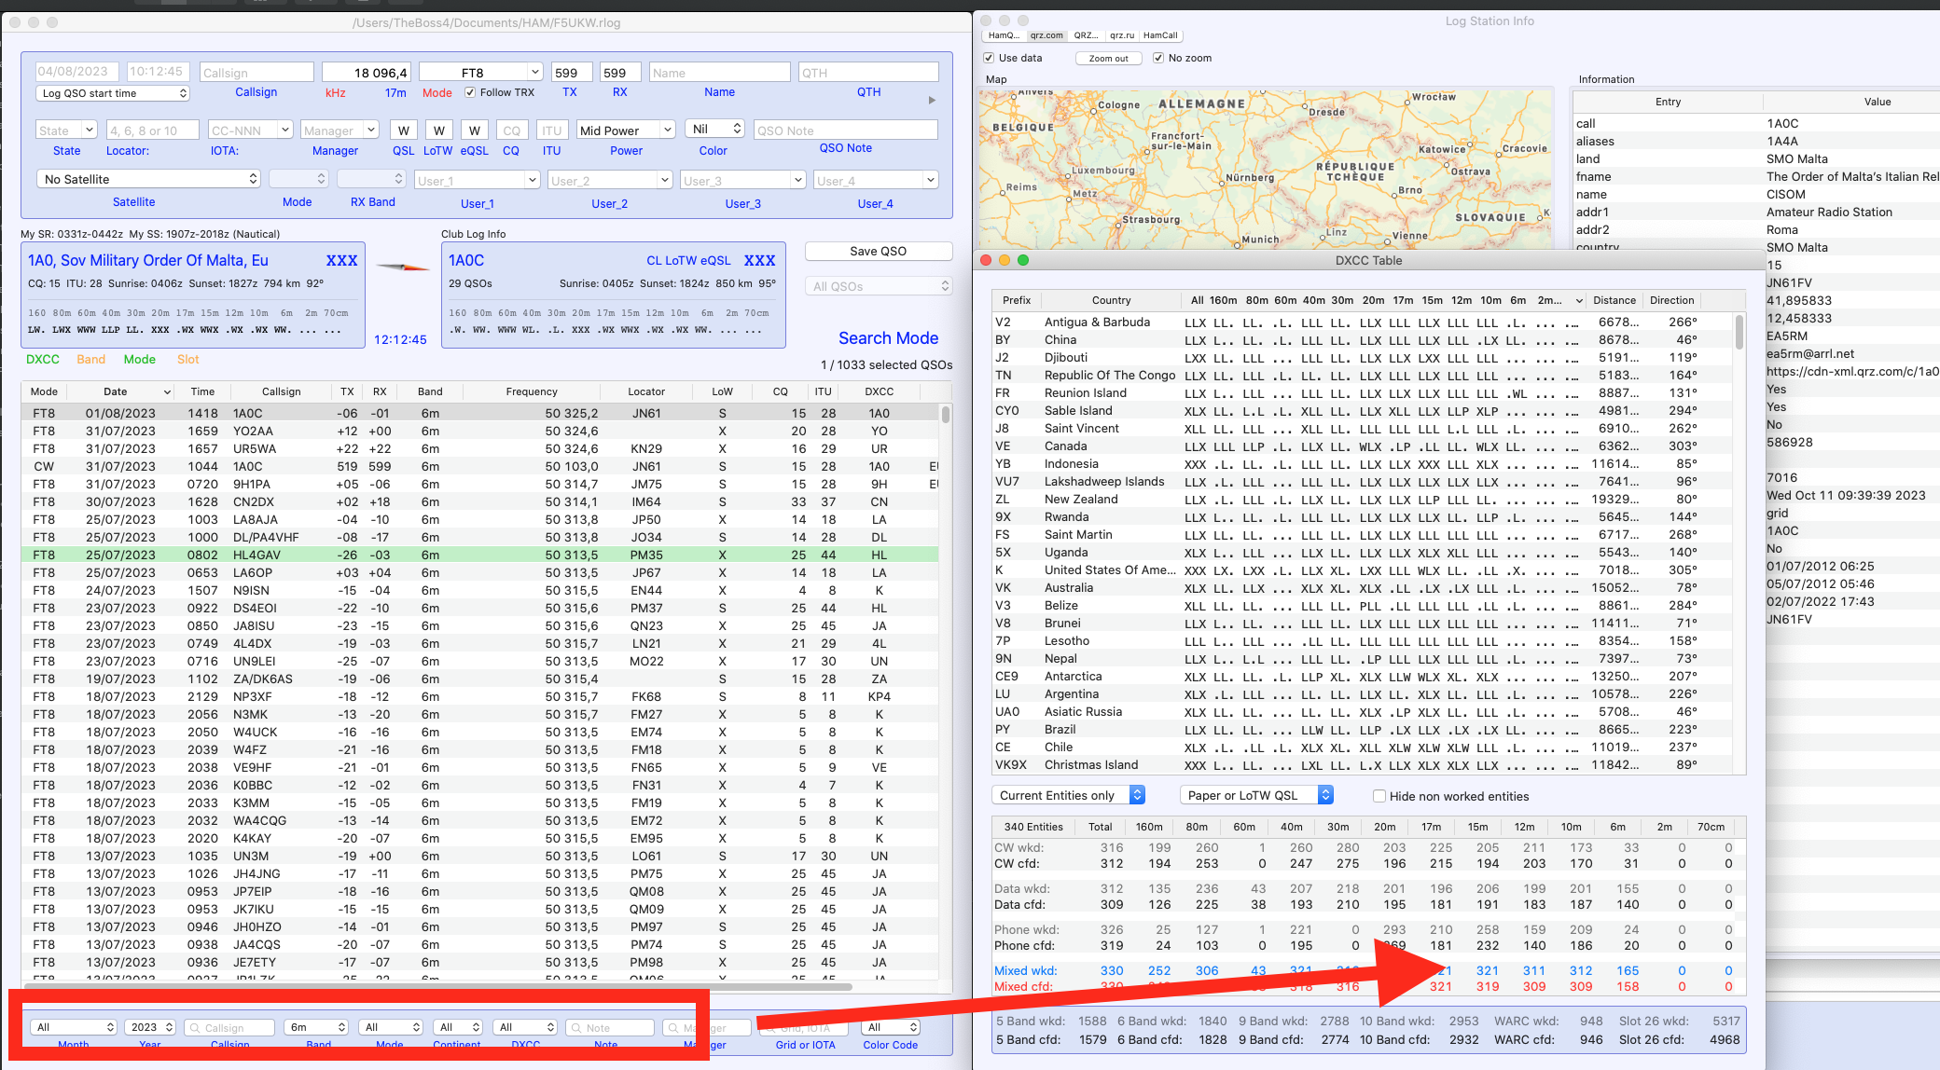Image resolution: width=1940 pixels, height=1070 pixels.
Task: Click the magnifier in Callsign filter field
Action: pyautogui.click(x=195, y=1027)
